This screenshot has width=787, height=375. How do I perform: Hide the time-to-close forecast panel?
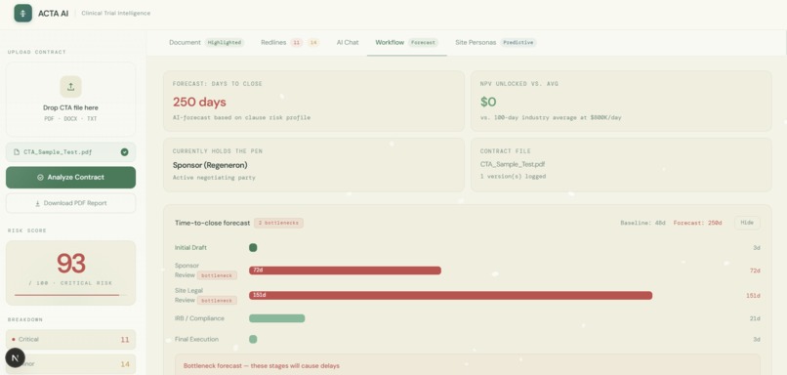[747, 223]
